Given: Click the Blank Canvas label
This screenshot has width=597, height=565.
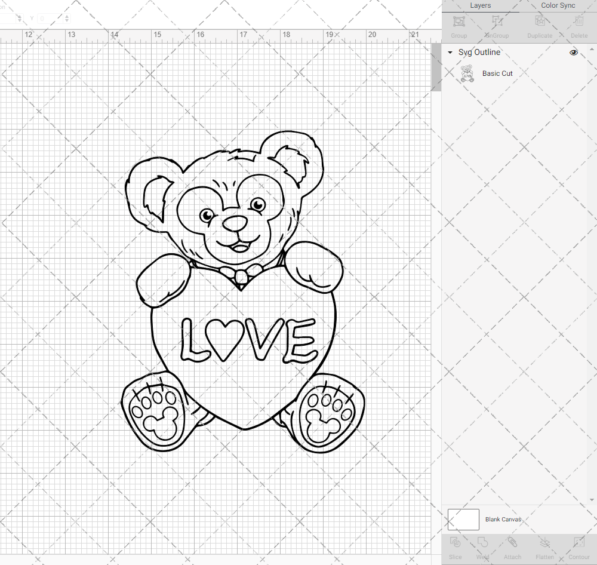Looking at the screenshot, I should [503, 519].
